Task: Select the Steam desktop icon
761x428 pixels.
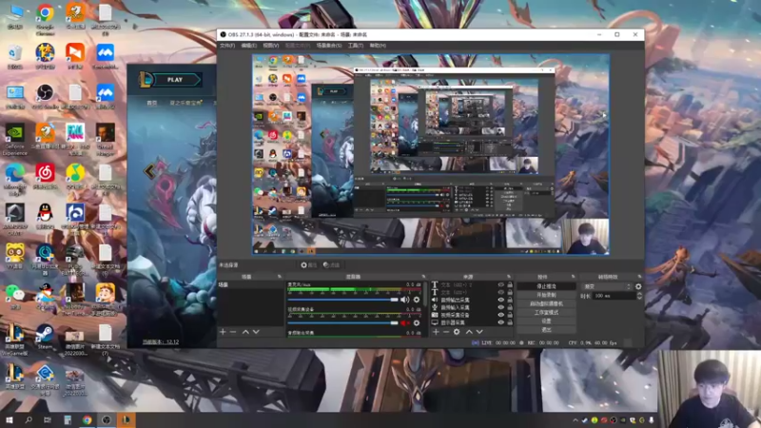Action: pos(45,337)
